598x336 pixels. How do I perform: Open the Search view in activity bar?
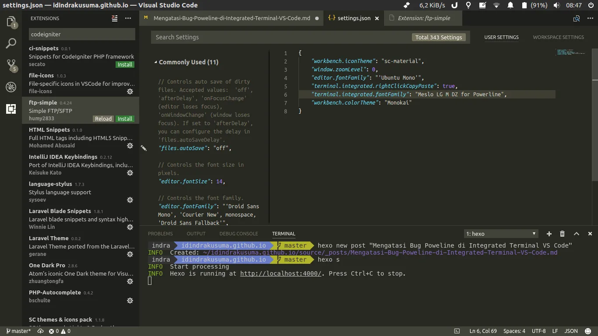tap(11, 43)
